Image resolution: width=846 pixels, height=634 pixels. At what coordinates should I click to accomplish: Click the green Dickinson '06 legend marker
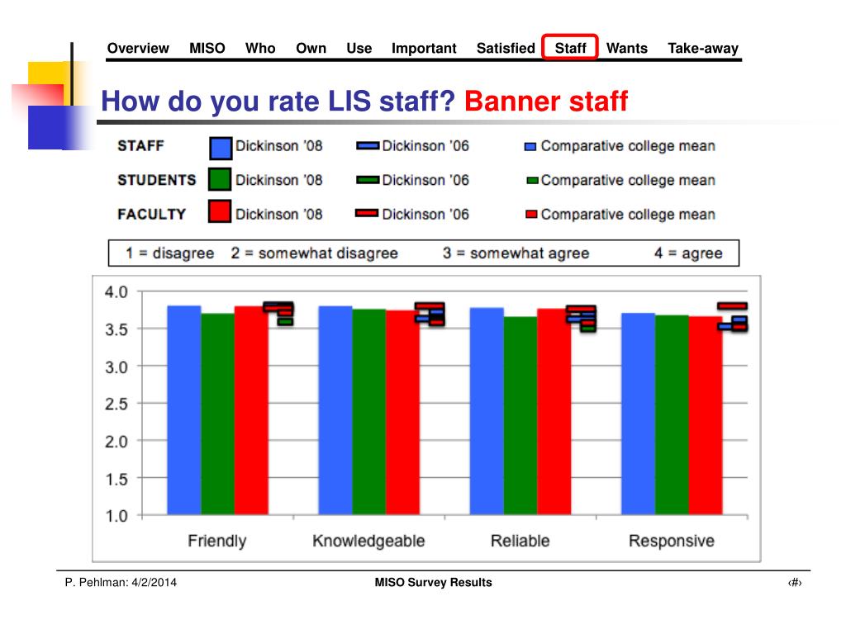pyautogui.click(x=368, y=180)
